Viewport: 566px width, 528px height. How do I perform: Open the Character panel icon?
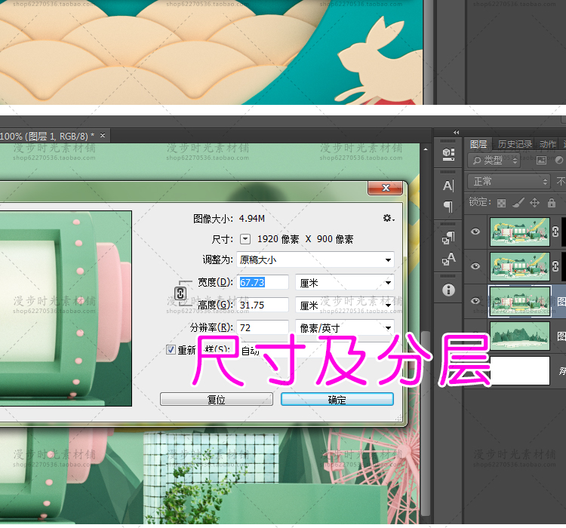click(448, 186)
